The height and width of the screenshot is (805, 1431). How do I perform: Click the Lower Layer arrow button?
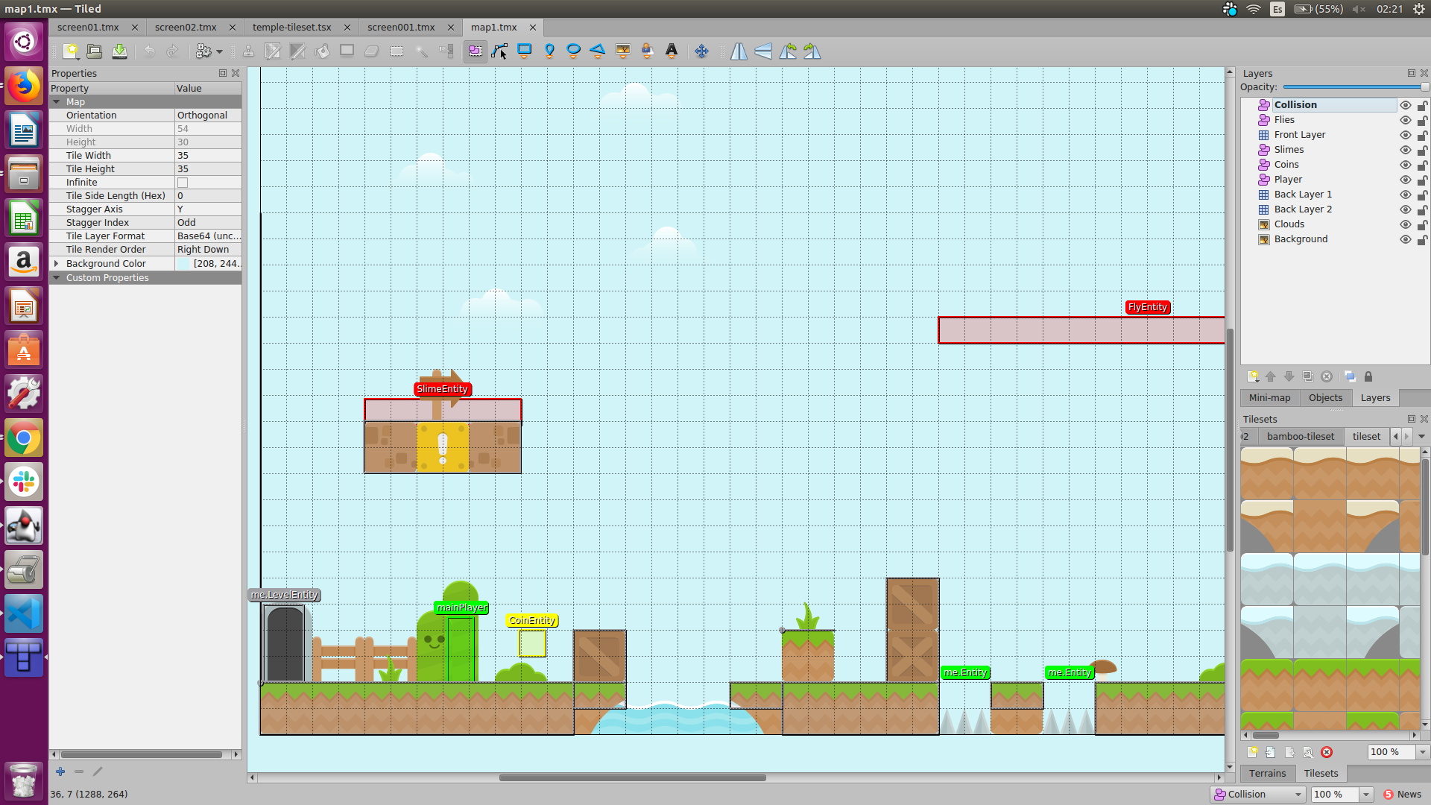[x=1289, y=376]
